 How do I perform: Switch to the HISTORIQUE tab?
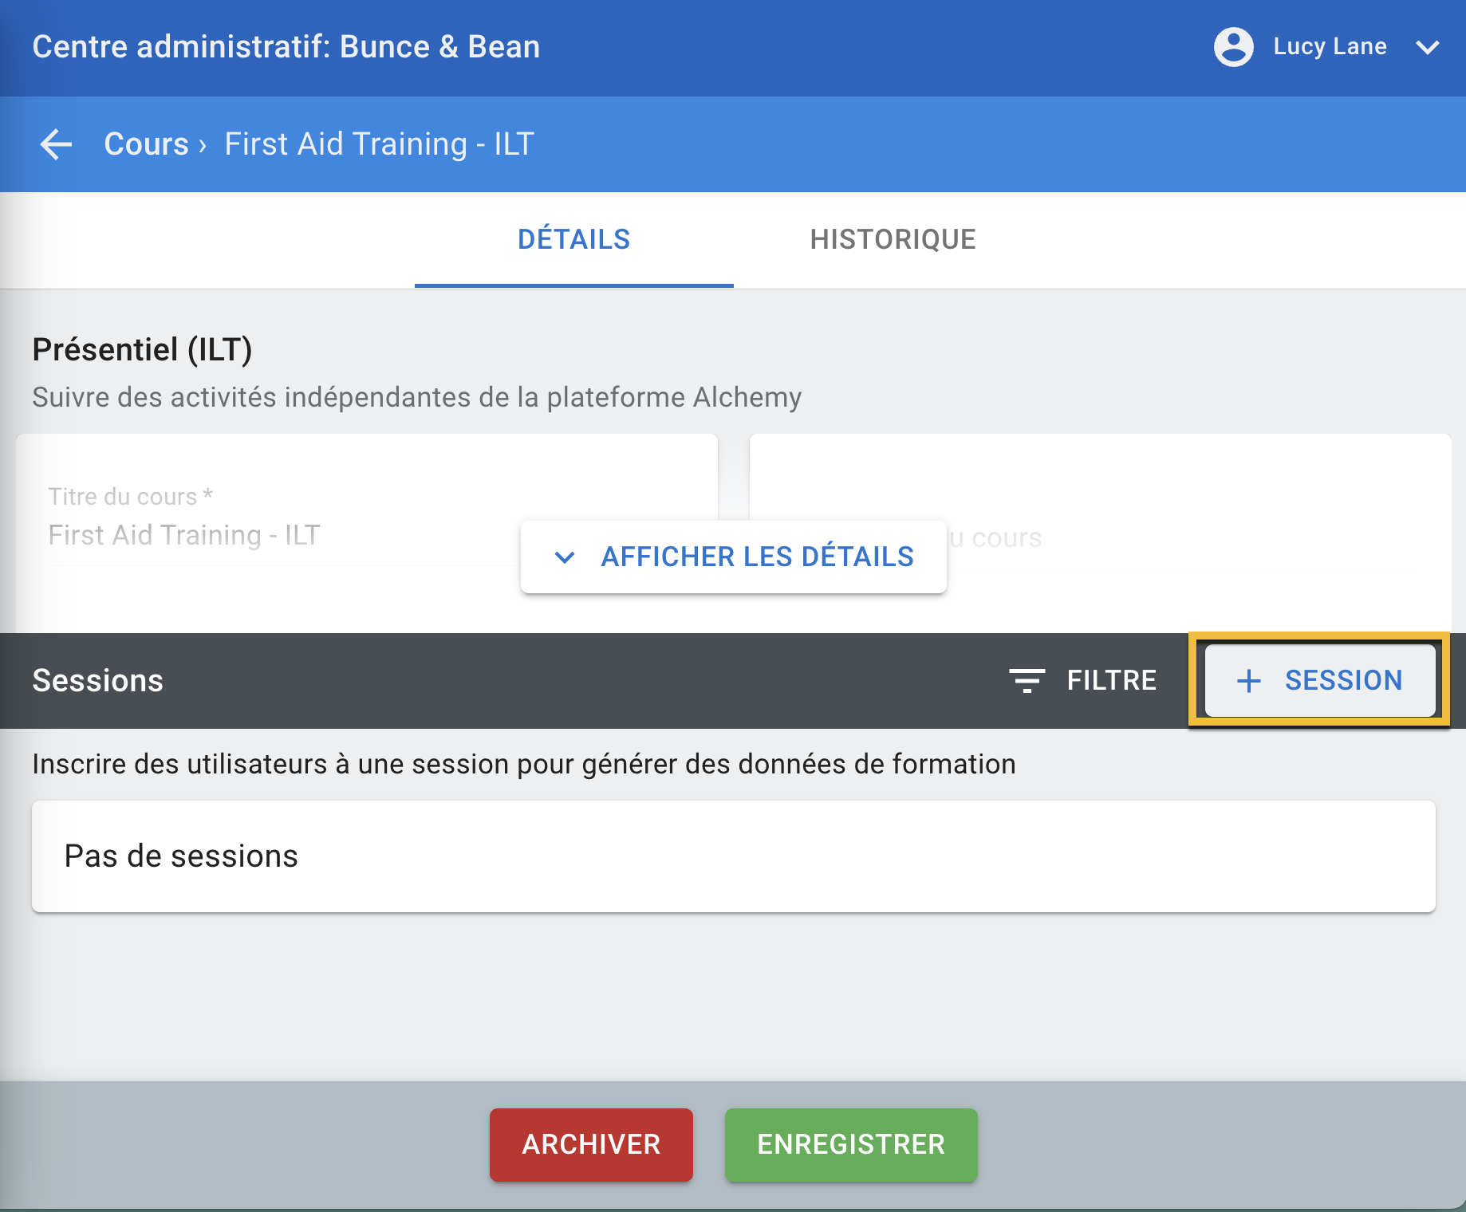[893, 239]
